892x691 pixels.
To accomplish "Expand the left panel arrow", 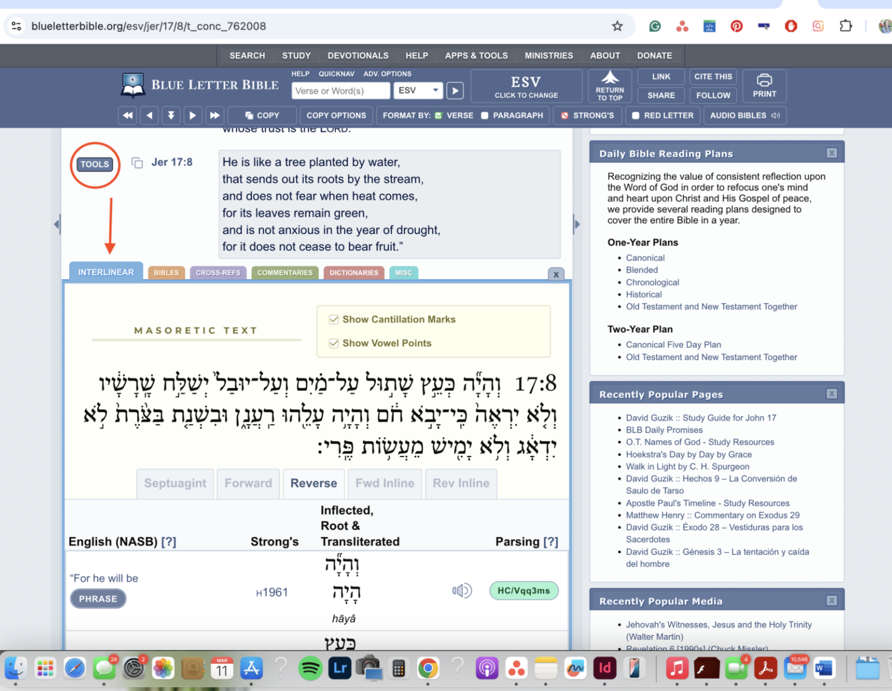I will [x=56, y=224].
